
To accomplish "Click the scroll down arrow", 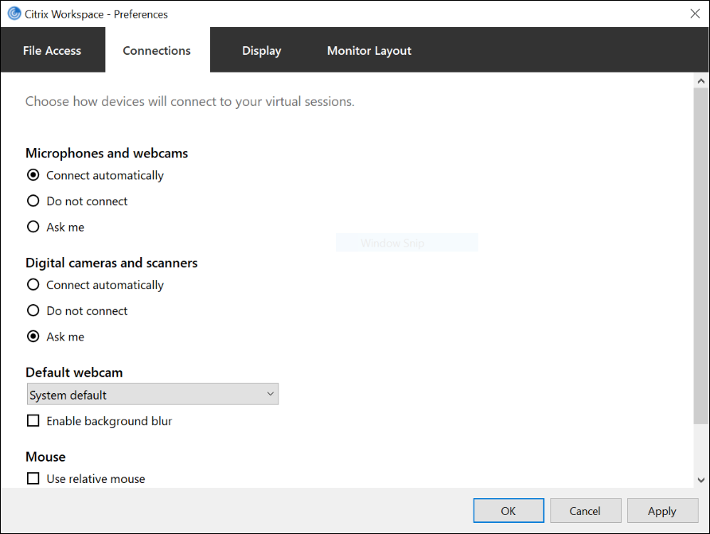I will [701, 479].
